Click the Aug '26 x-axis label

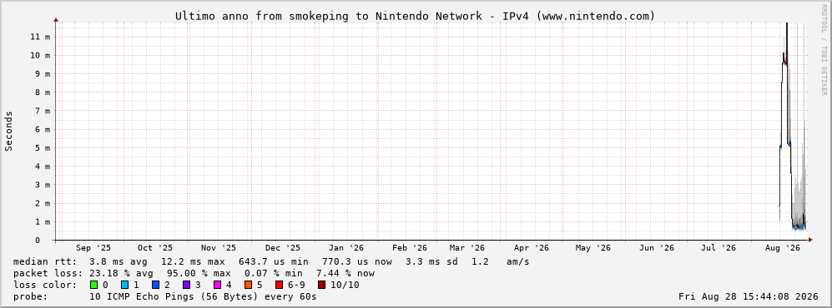click(x=783, y=248)
